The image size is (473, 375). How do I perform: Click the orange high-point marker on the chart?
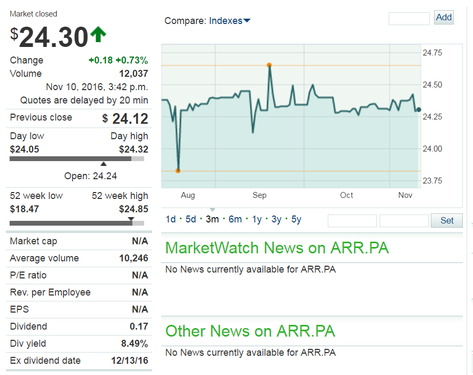click(x=270, y=65)
